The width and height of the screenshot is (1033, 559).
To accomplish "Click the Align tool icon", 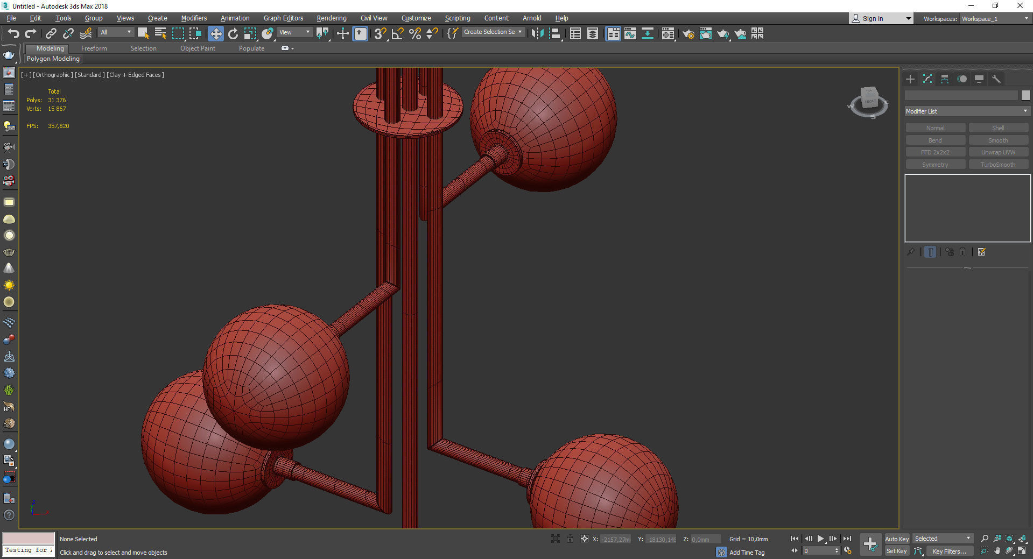I will point(555,34).
